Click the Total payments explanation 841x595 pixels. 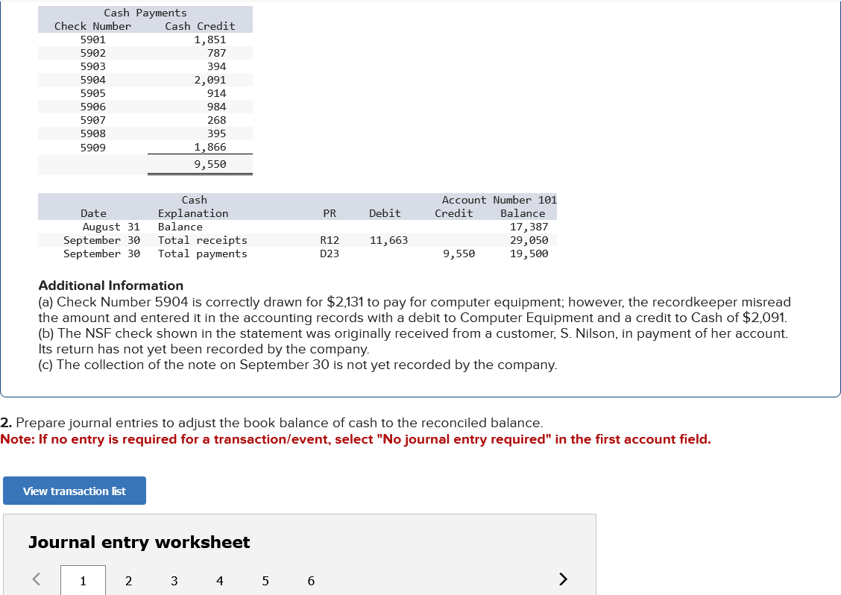202,254
